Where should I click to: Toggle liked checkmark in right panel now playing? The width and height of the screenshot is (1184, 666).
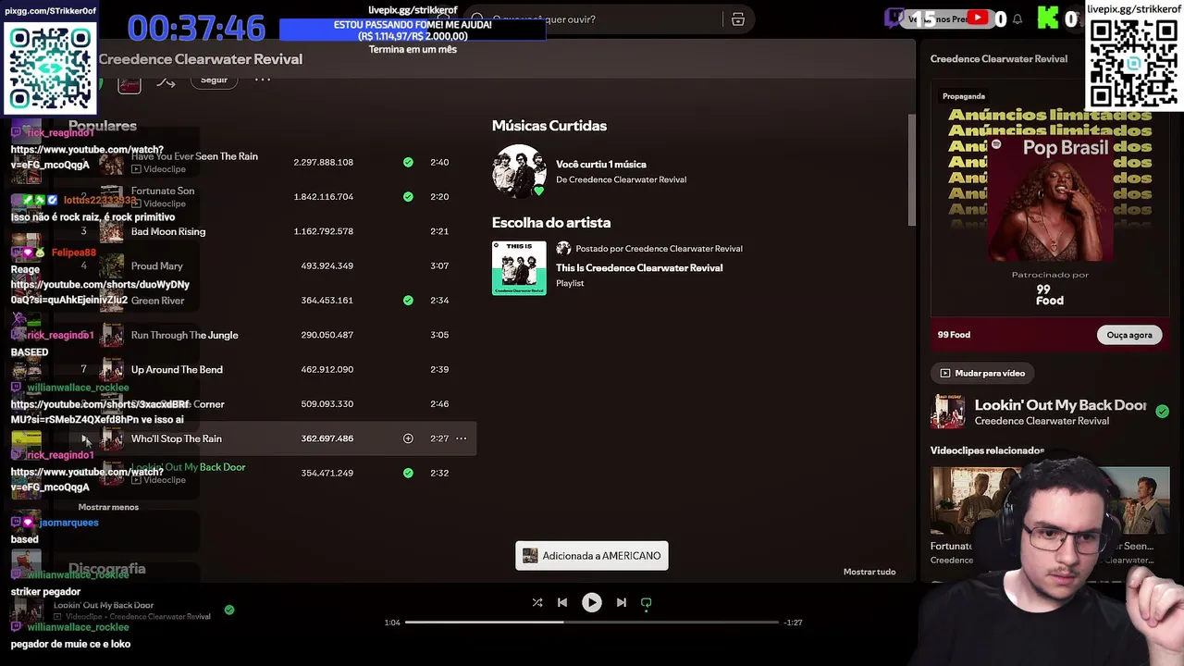coord(1162,412)
